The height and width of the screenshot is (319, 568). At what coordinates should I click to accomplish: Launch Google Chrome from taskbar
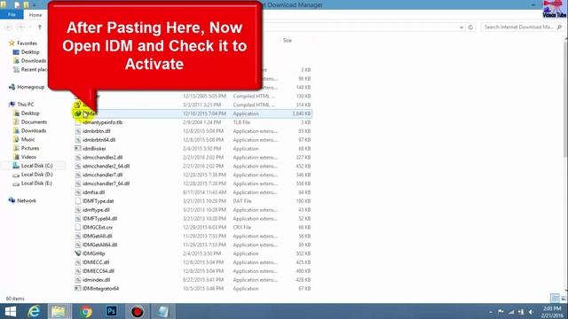pyautogui.click(x=86, y=311)
